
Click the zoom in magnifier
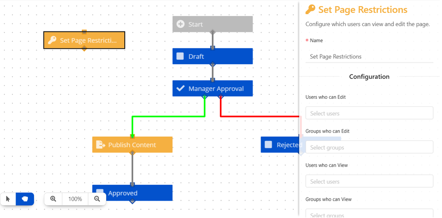coord(53,199)
